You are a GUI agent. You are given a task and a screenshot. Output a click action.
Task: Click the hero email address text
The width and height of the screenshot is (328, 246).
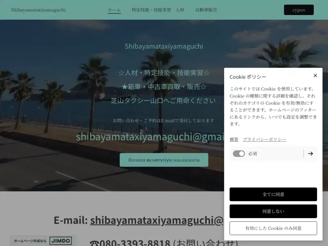tap(150, 137)
